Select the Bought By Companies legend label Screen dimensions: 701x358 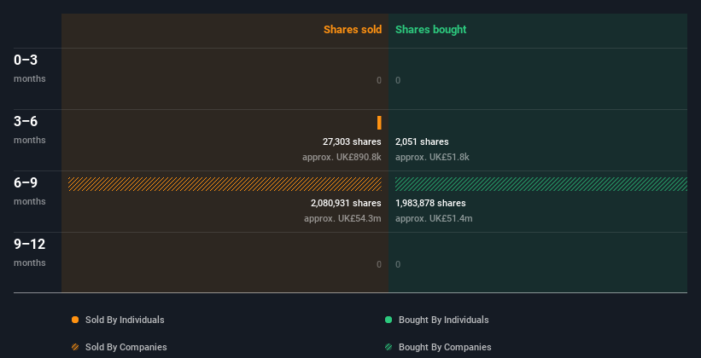(445, 347)
